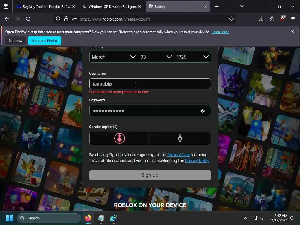300x225 pixels.
Task: Go back to the previous page
Action: 7,19
